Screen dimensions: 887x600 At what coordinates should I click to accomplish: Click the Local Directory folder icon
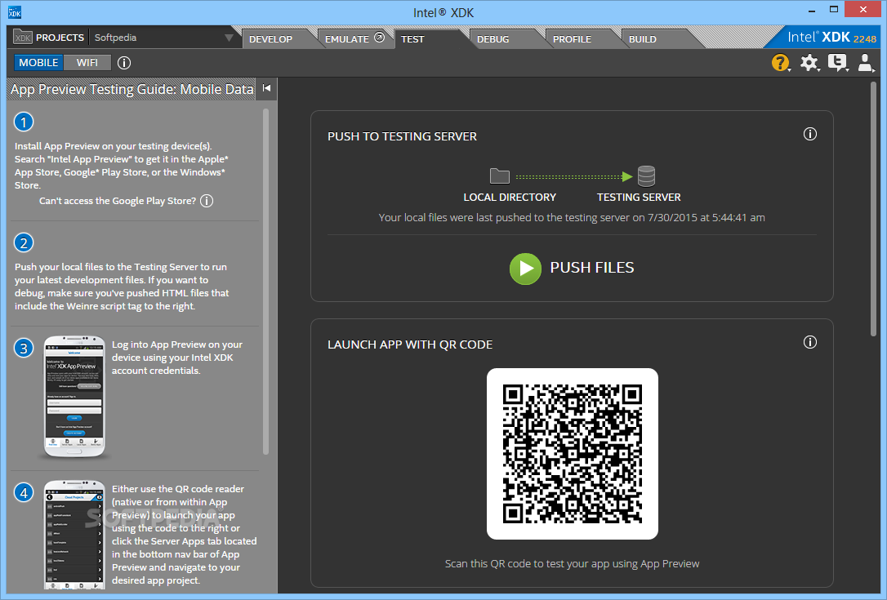point(500,176)
